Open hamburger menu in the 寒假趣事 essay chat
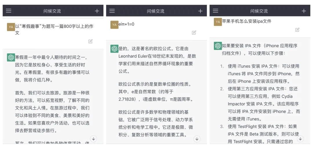 pos(9,11)
